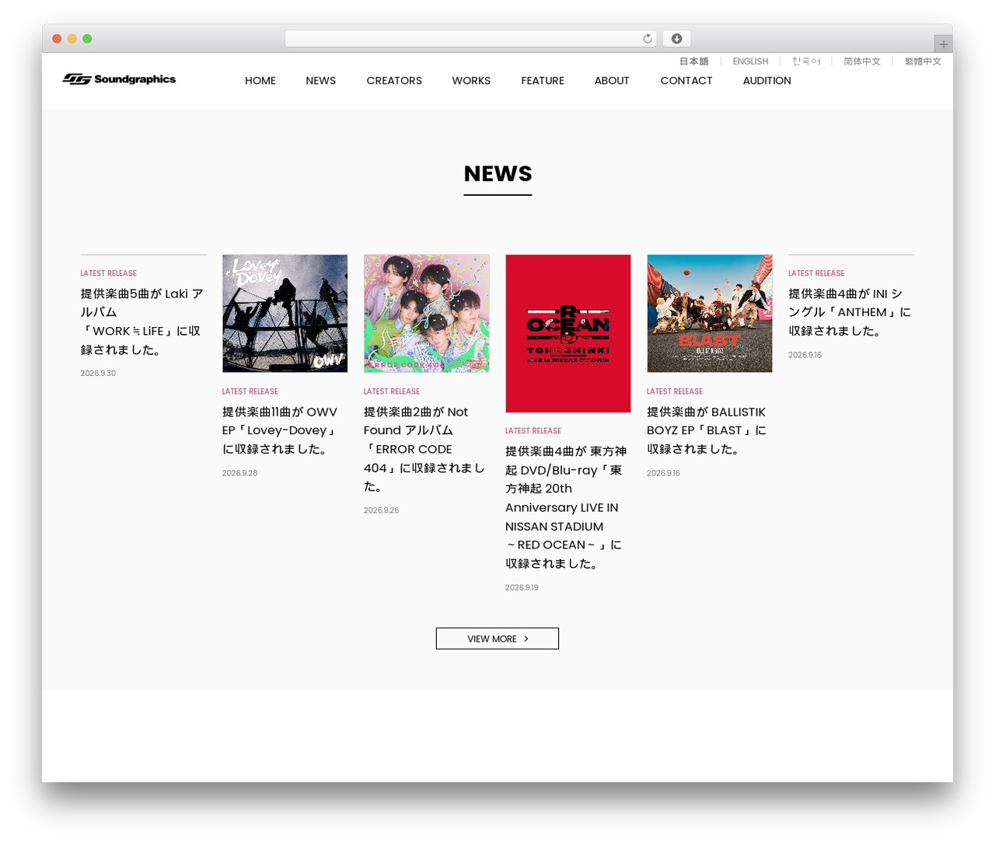Open the CREATORS page

(394, 81)
